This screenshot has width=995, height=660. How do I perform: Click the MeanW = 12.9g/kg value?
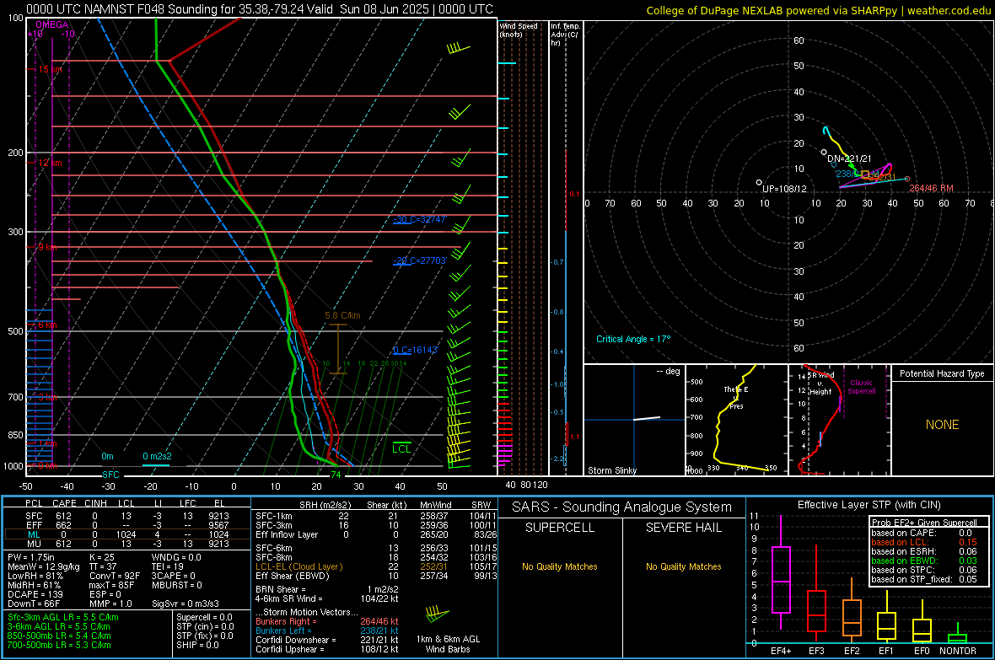44,566
